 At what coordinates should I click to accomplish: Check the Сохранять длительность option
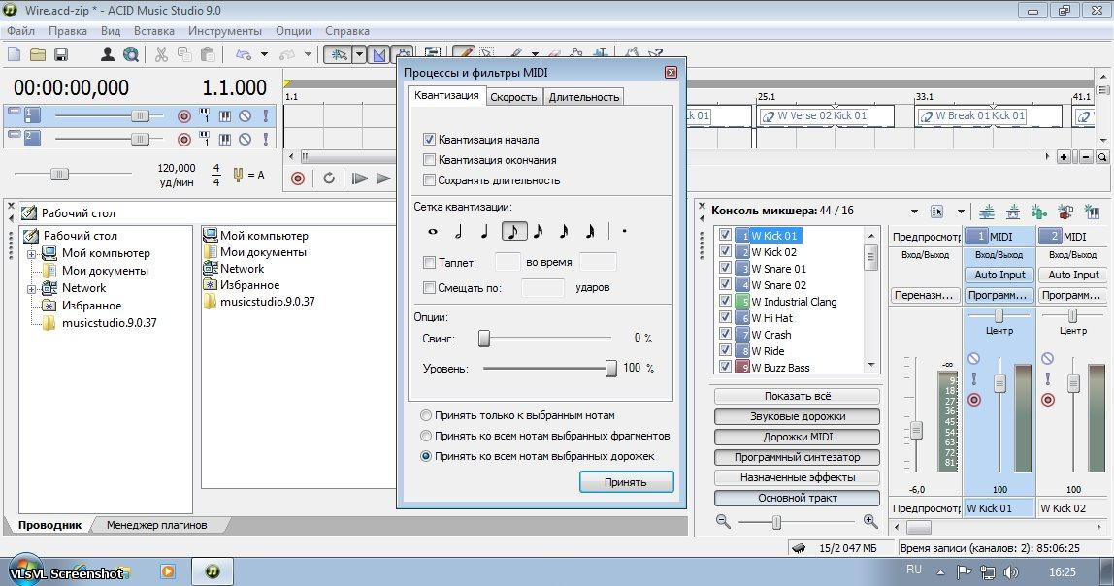click(x=429, y=180)
